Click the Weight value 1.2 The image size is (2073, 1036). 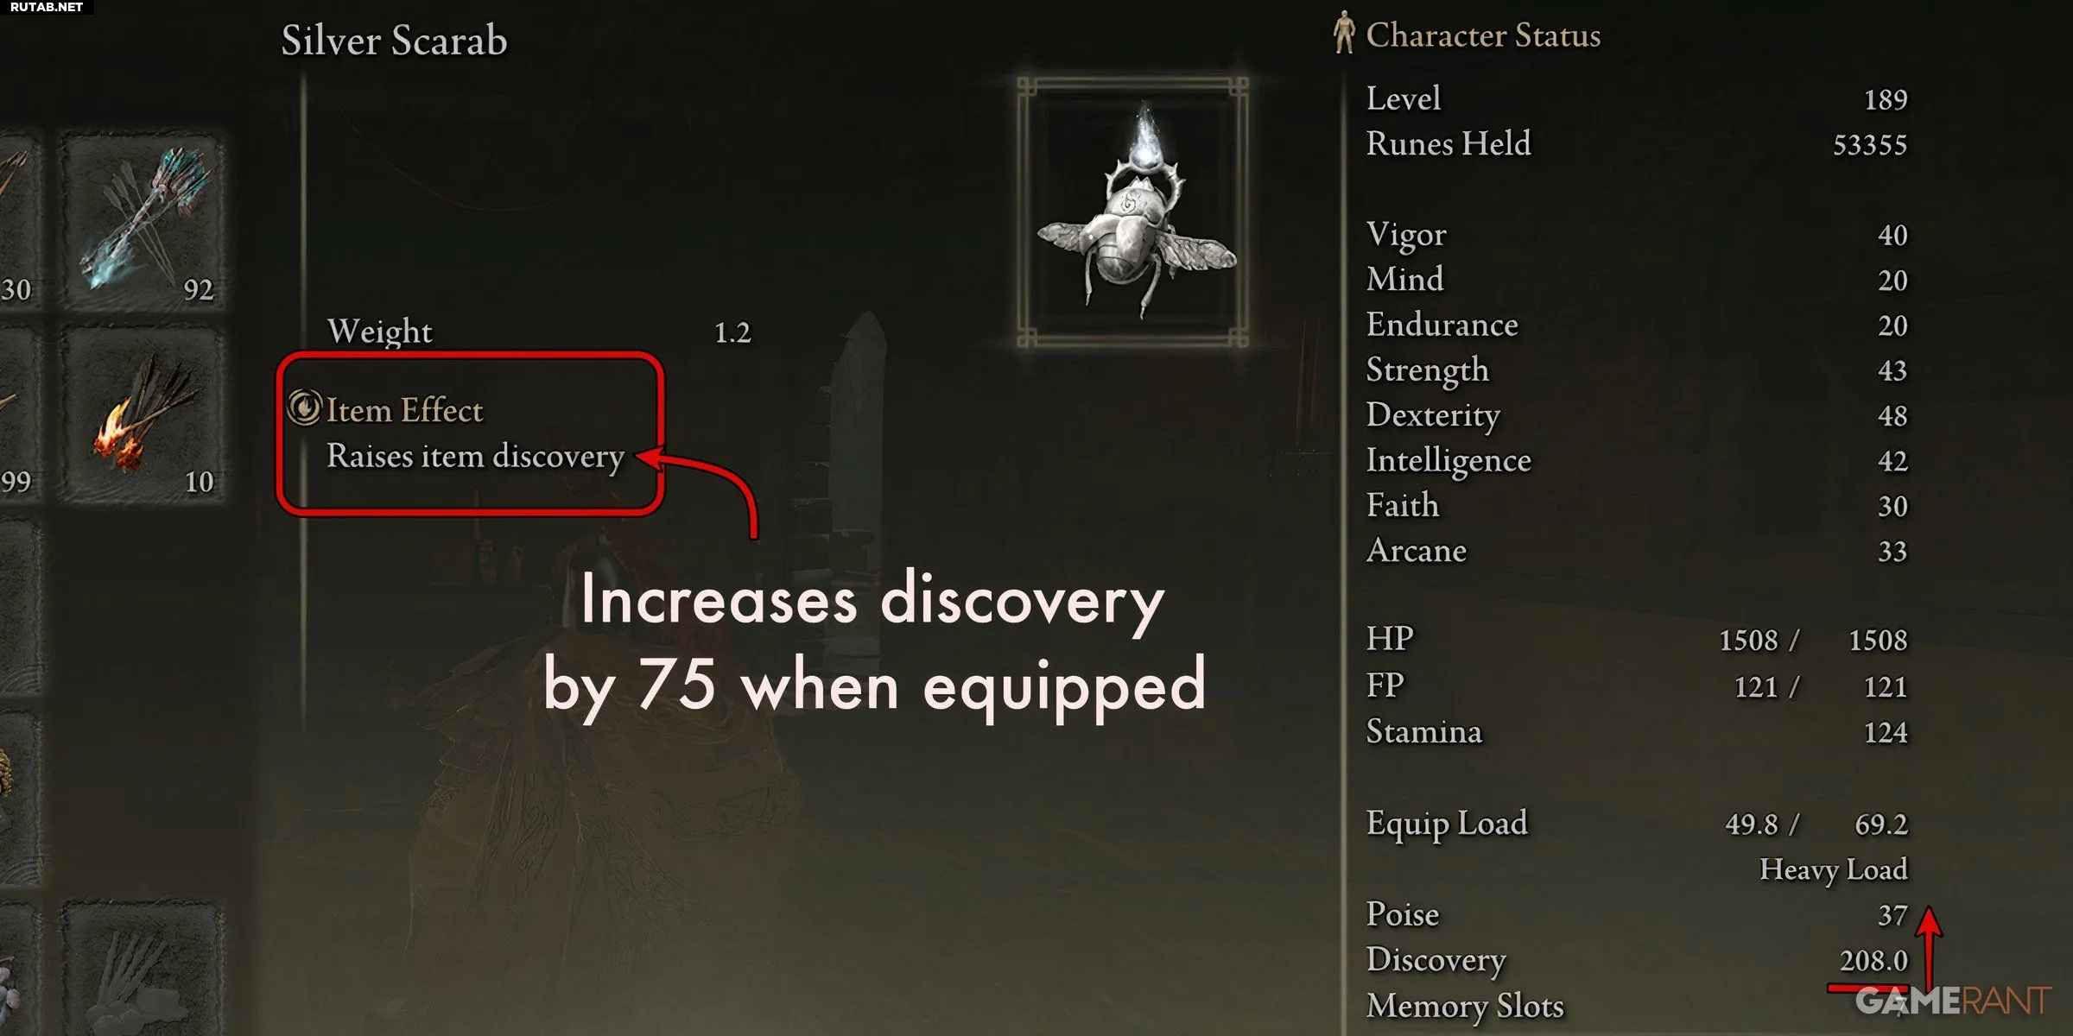tap(732, 333)
